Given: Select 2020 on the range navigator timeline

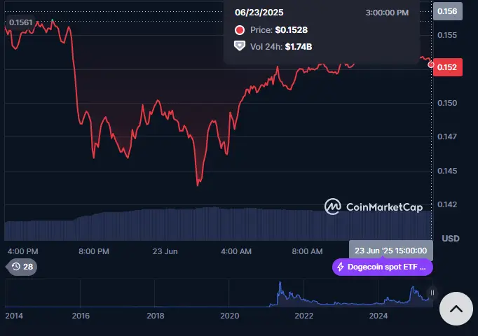Looking at the screenshot, I should (x=229, y=316).
